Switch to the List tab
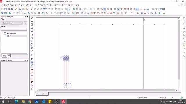Screen dimensions: 186x104 click(9, 56)
